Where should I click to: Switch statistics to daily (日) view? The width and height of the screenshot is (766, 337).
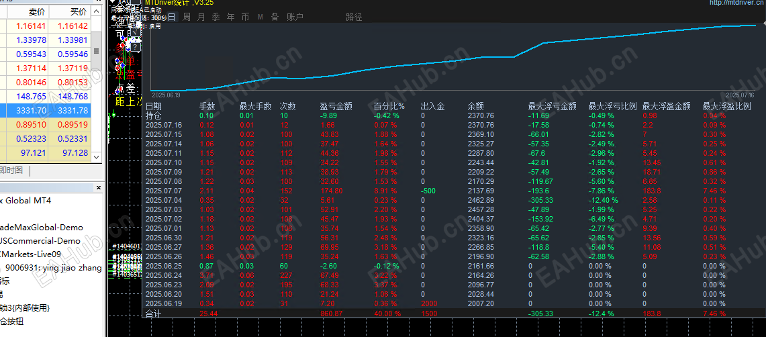point(172,17)
